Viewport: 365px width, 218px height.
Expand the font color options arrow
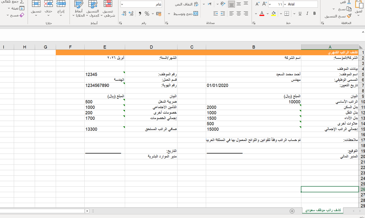coord(256,14)
